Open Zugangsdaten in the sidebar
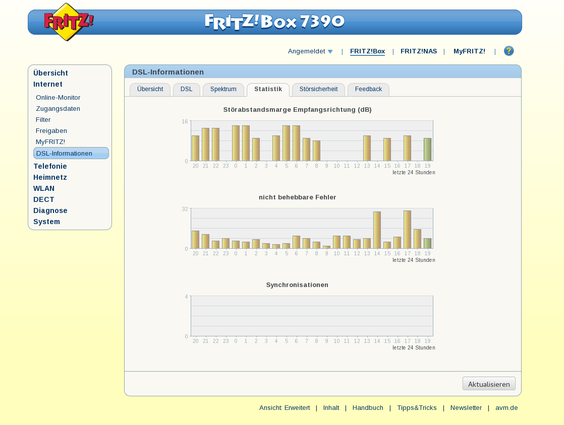 (x=58, y=108)
